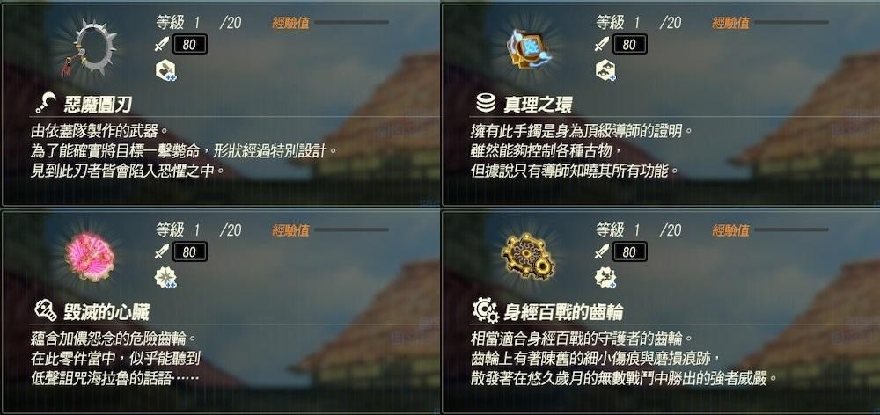Click the hexagon seal icon under 惡魔圓刃 attack
This screenshot has width=880, height=415.
coord(165,70)
